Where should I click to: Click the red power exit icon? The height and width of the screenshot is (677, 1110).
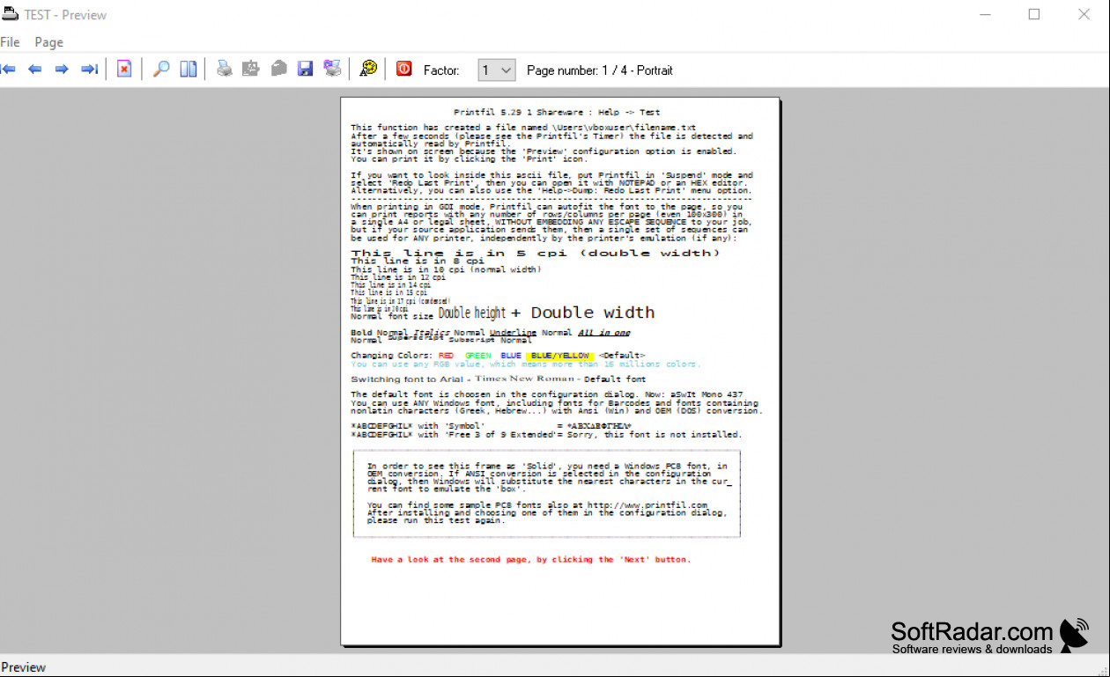click(x=403, y=69)
